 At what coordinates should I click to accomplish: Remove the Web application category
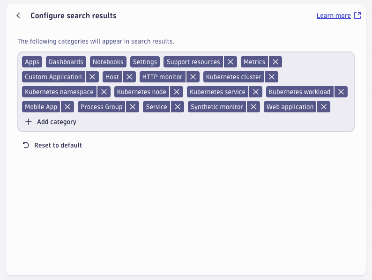coord(324,107)
